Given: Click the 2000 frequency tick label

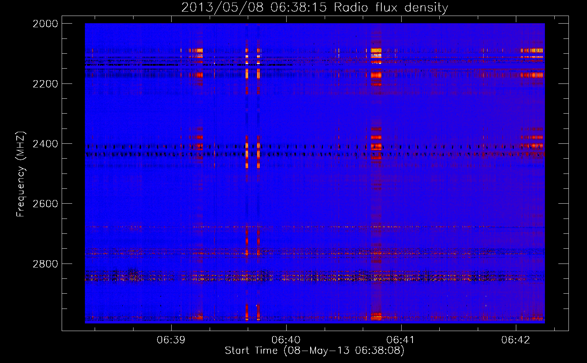Looking at the screenshot, I should [45, 24].
